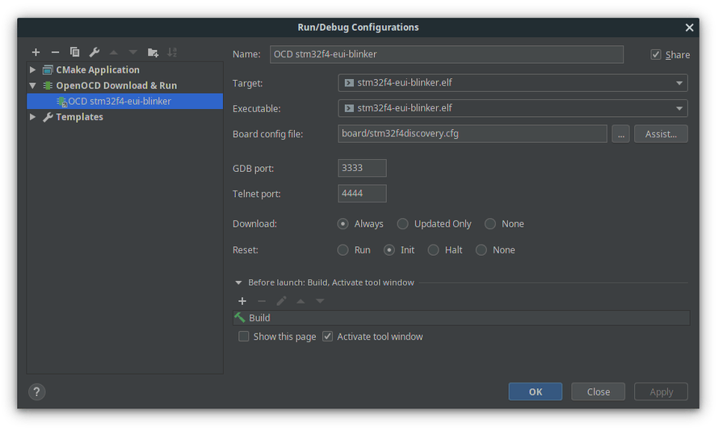Open the edit defaults wrench icon
The width and height of the screenshot is (727, 431).
point(95,52)
